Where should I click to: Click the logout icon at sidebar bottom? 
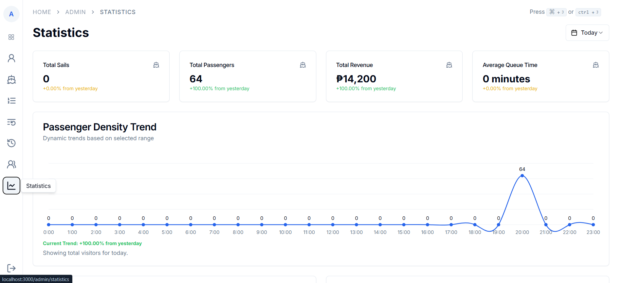11,268
